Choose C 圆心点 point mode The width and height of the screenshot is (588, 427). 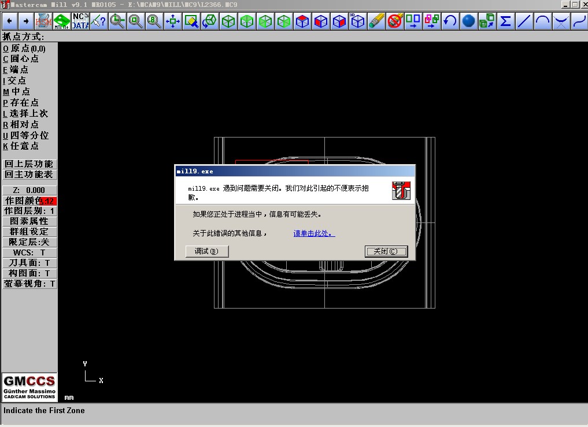(x=21, y=59)
